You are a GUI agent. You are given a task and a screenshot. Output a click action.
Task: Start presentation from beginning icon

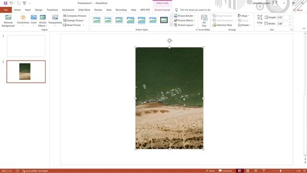tap(24, 3)
